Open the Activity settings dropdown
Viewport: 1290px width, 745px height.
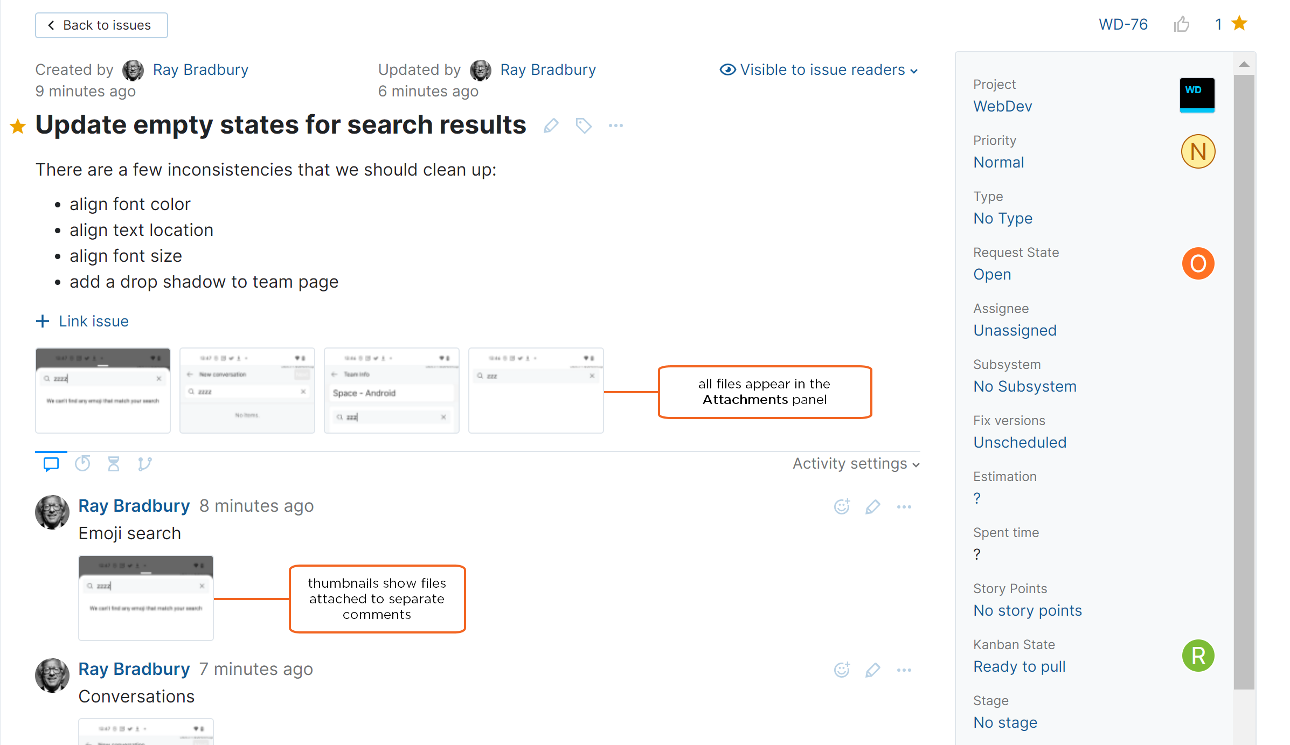[x=855, y=463]
